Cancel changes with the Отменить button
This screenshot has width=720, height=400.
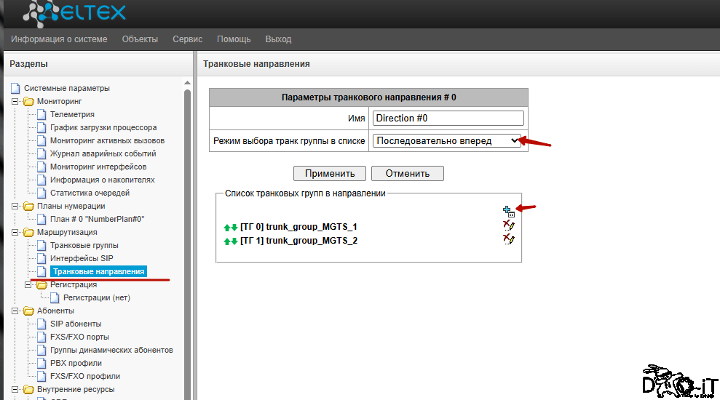407,173
